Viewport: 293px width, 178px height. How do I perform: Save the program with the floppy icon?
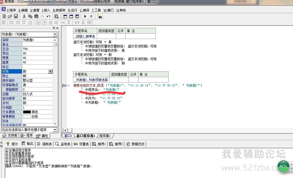[16, 16]
